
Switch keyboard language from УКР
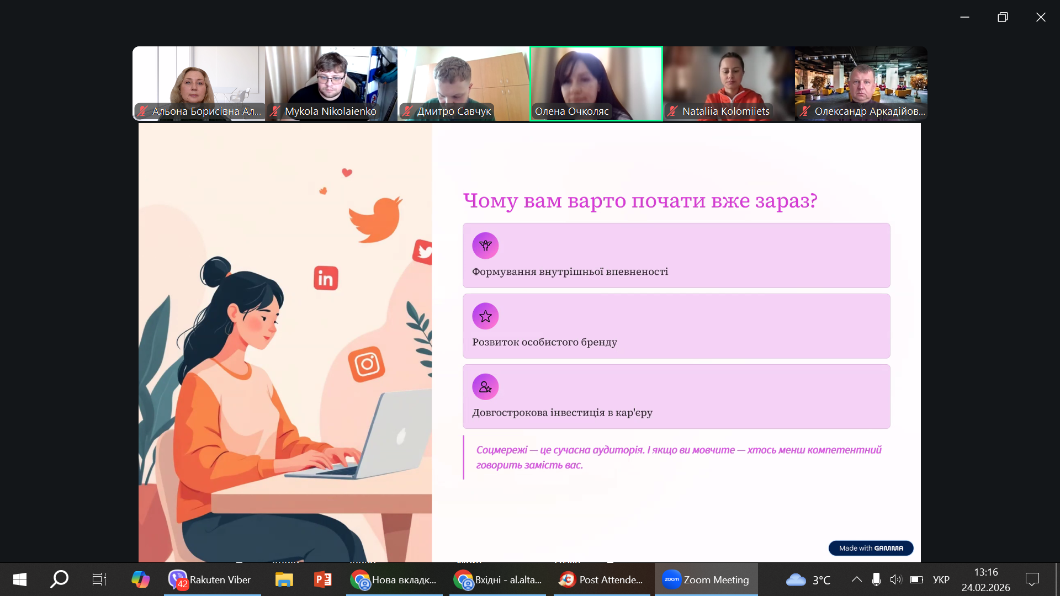(941, 579)
